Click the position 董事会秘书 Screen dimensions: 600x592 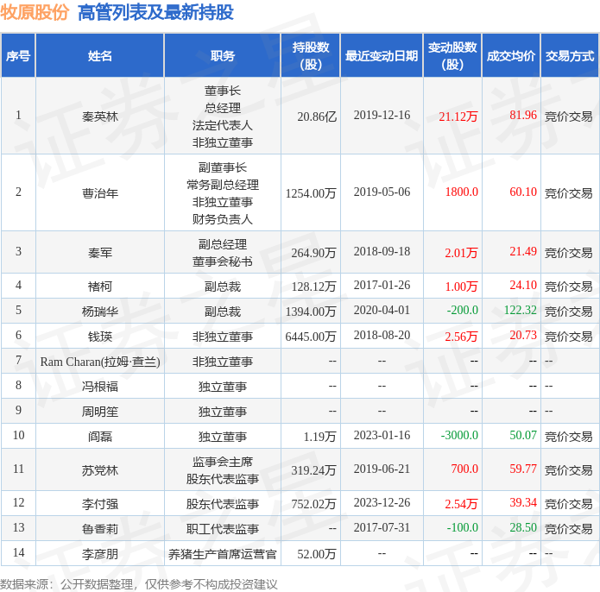pos(223,261)
